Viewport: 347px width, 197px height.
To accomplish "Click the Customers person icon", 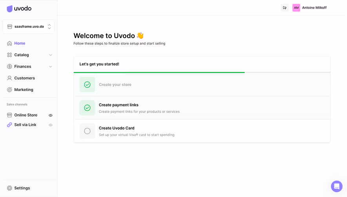I will point(9,78).
